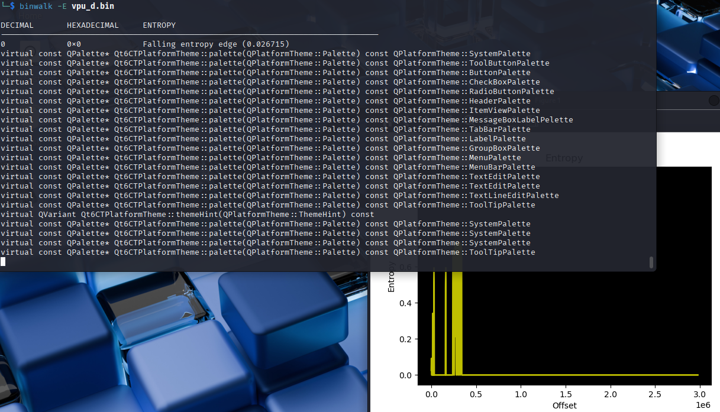
Task: Click the Figure 1 window control button
Action: coord(713,100)
